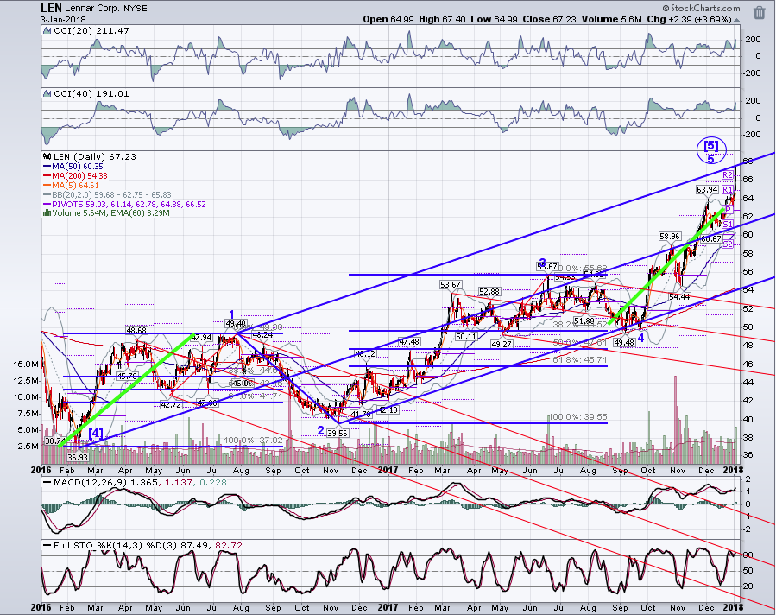This screenshot has height=615, width=776.
Task: Click the PIVOTS legend entry
Action: pos(124,204)
